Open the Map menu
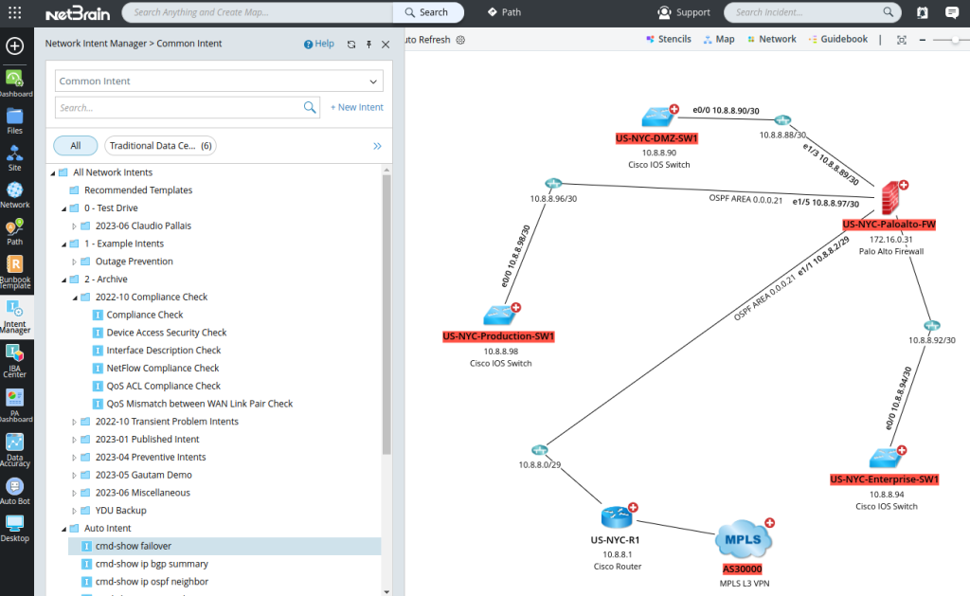This screenshot has height=596, width=970. (719, 39)
